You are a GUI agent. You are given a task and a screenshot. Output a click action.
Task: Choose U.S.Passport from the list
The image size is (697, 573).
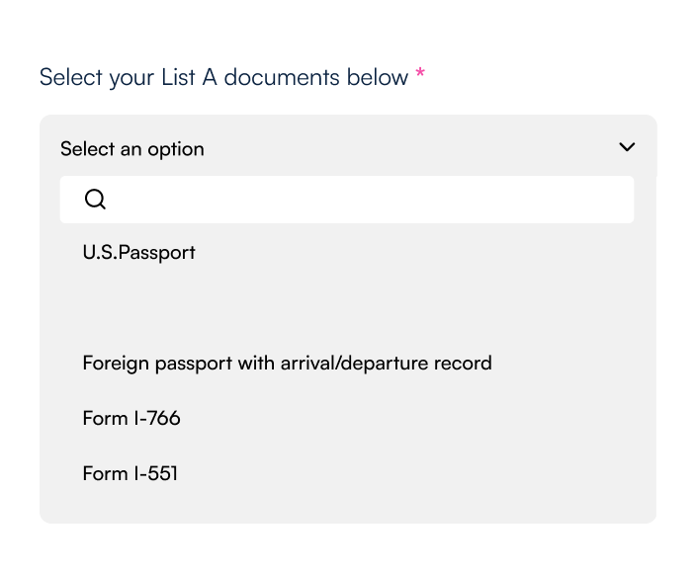(139, 252)
